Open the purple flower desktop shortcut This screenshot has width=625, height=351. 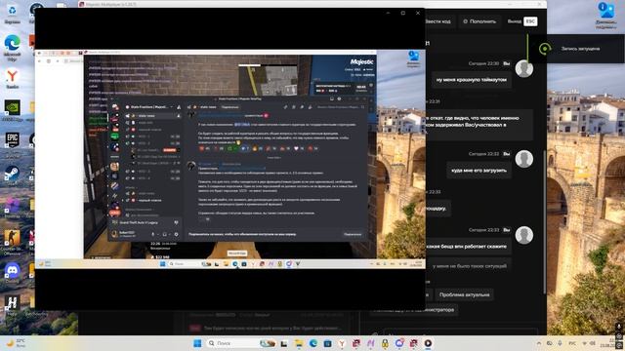[x=13, y=208]
